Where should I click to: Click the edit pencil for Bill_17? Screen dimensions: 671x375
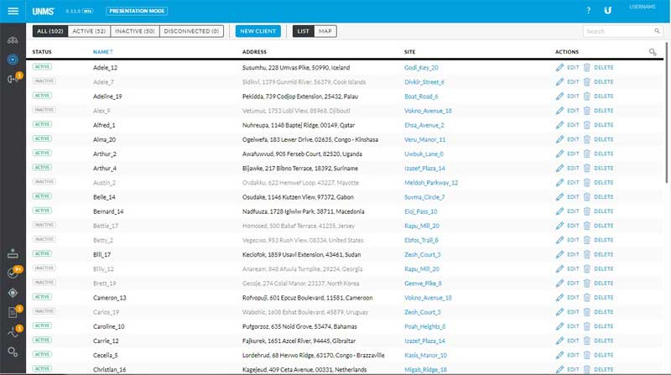pos(559,254)
